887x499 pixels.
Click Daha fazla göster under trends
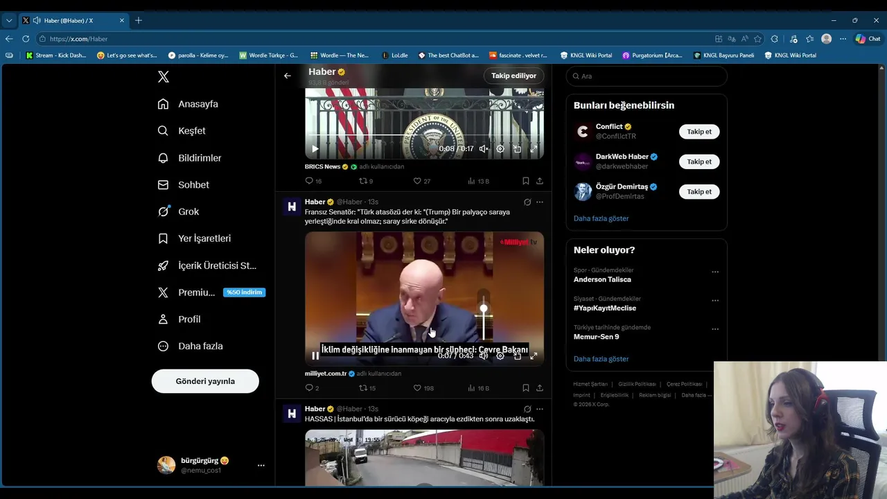point(601,359)
